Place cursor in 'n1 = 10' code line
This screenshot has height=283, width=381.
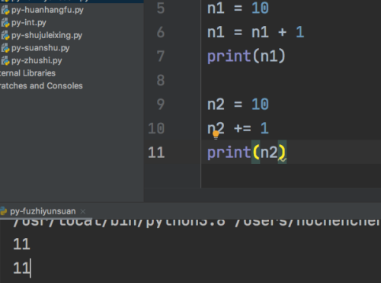pos(238,8)
